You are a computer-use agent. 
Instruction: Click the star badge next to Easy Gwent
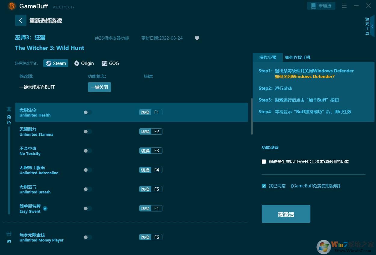click(x=45, y=208)
